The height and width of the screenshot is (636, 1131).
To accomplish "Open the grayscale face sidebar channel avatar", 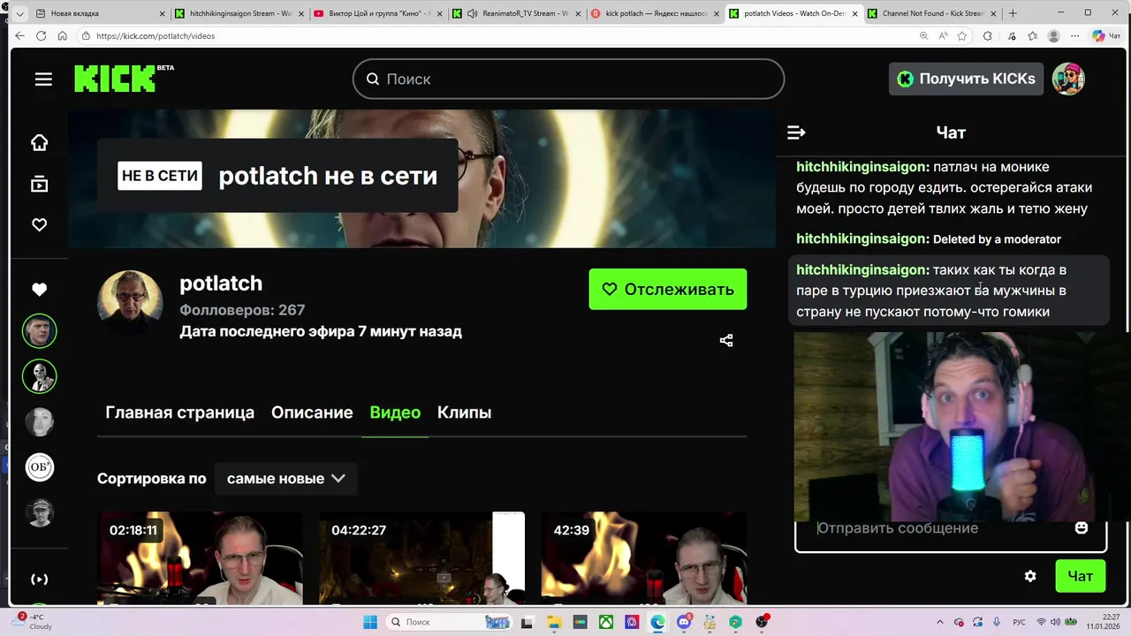I will 39,422.
